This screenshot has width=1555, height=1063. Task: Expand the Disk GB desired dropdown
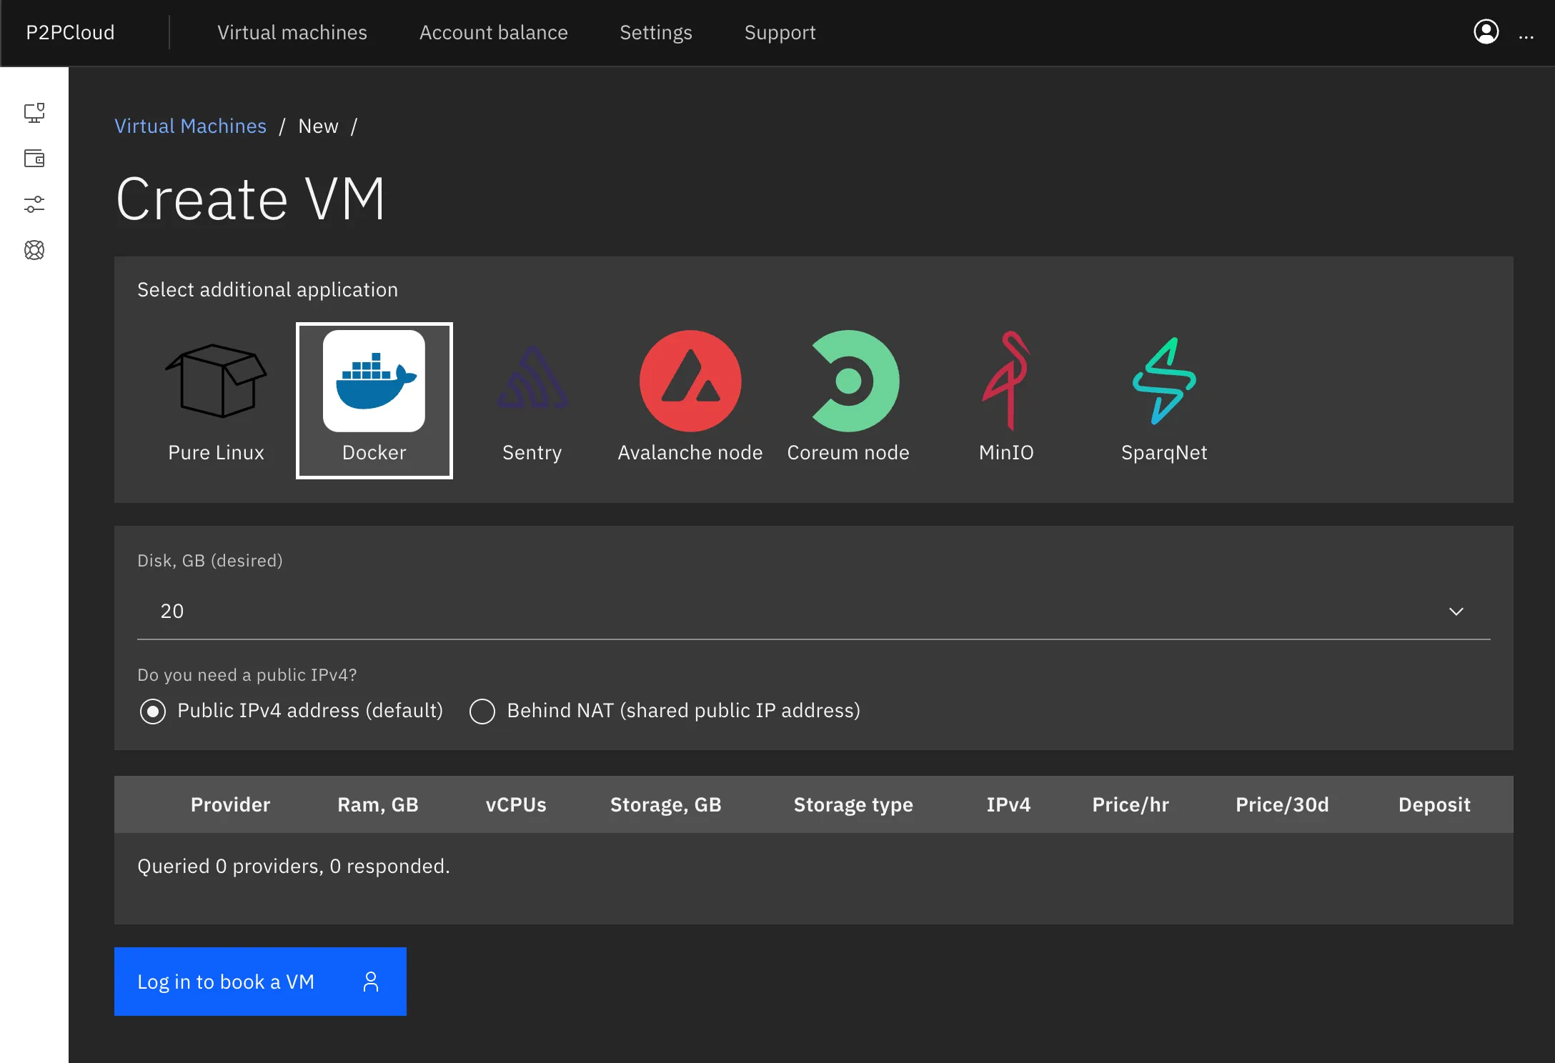click(1456, 611)
